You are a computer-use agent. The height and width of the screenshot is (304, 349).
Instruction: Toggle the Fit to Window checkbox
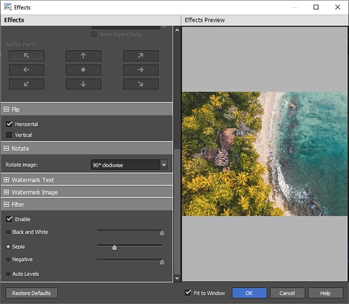pos(188,293)
